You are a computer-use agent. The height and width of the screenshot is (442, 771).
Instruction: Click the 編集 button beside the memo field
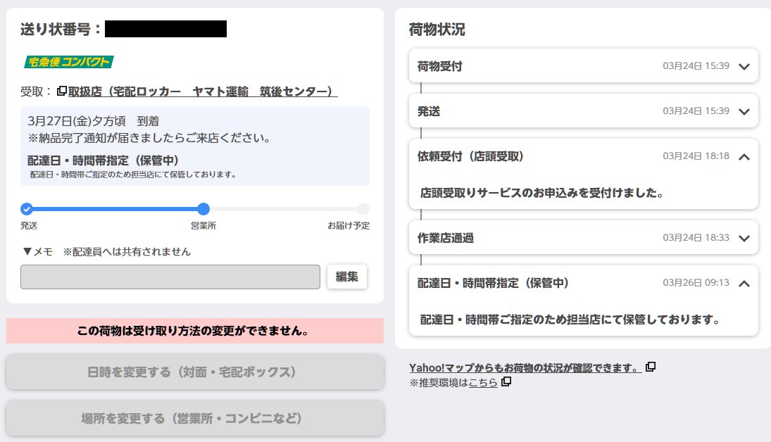click(x=347, y=276)
